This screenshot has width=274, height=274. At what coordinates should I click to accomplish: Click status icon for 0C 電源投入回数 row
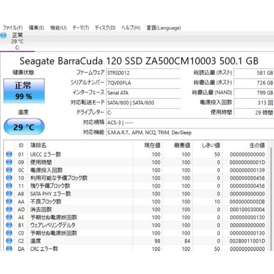coord(9,170)
